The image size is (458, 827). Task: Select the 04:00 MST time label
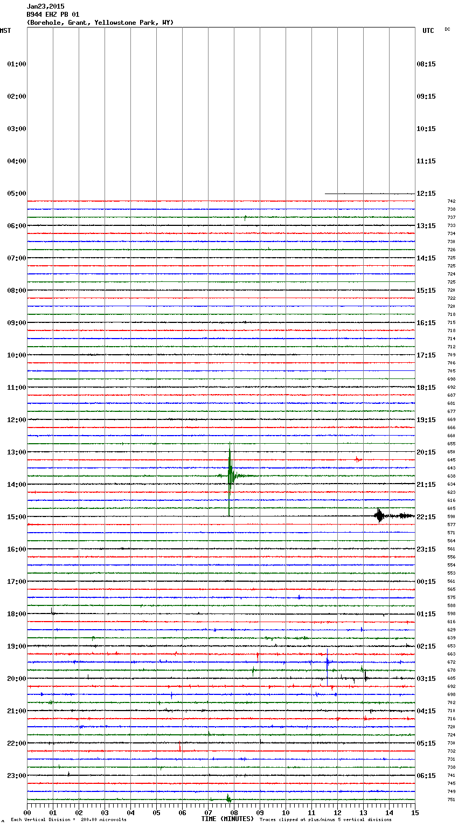click(17, 161)
